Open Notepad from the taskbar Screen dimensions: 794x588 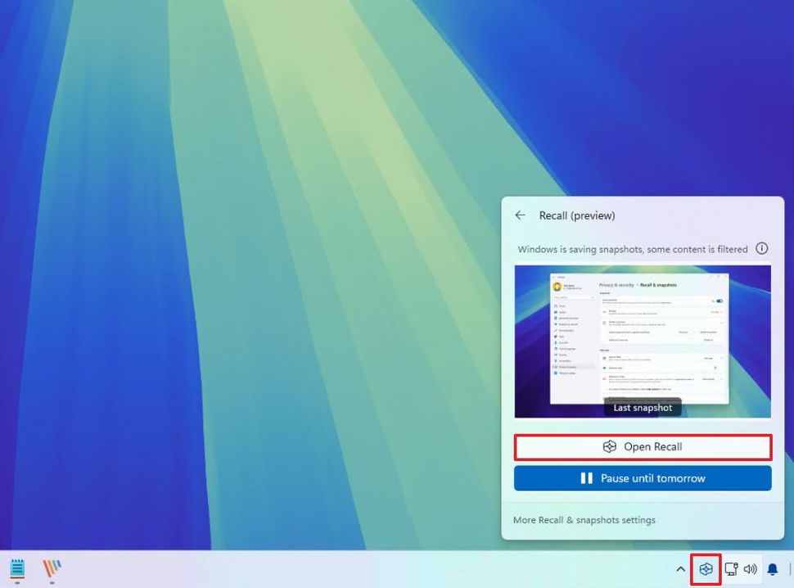(18, 568)
